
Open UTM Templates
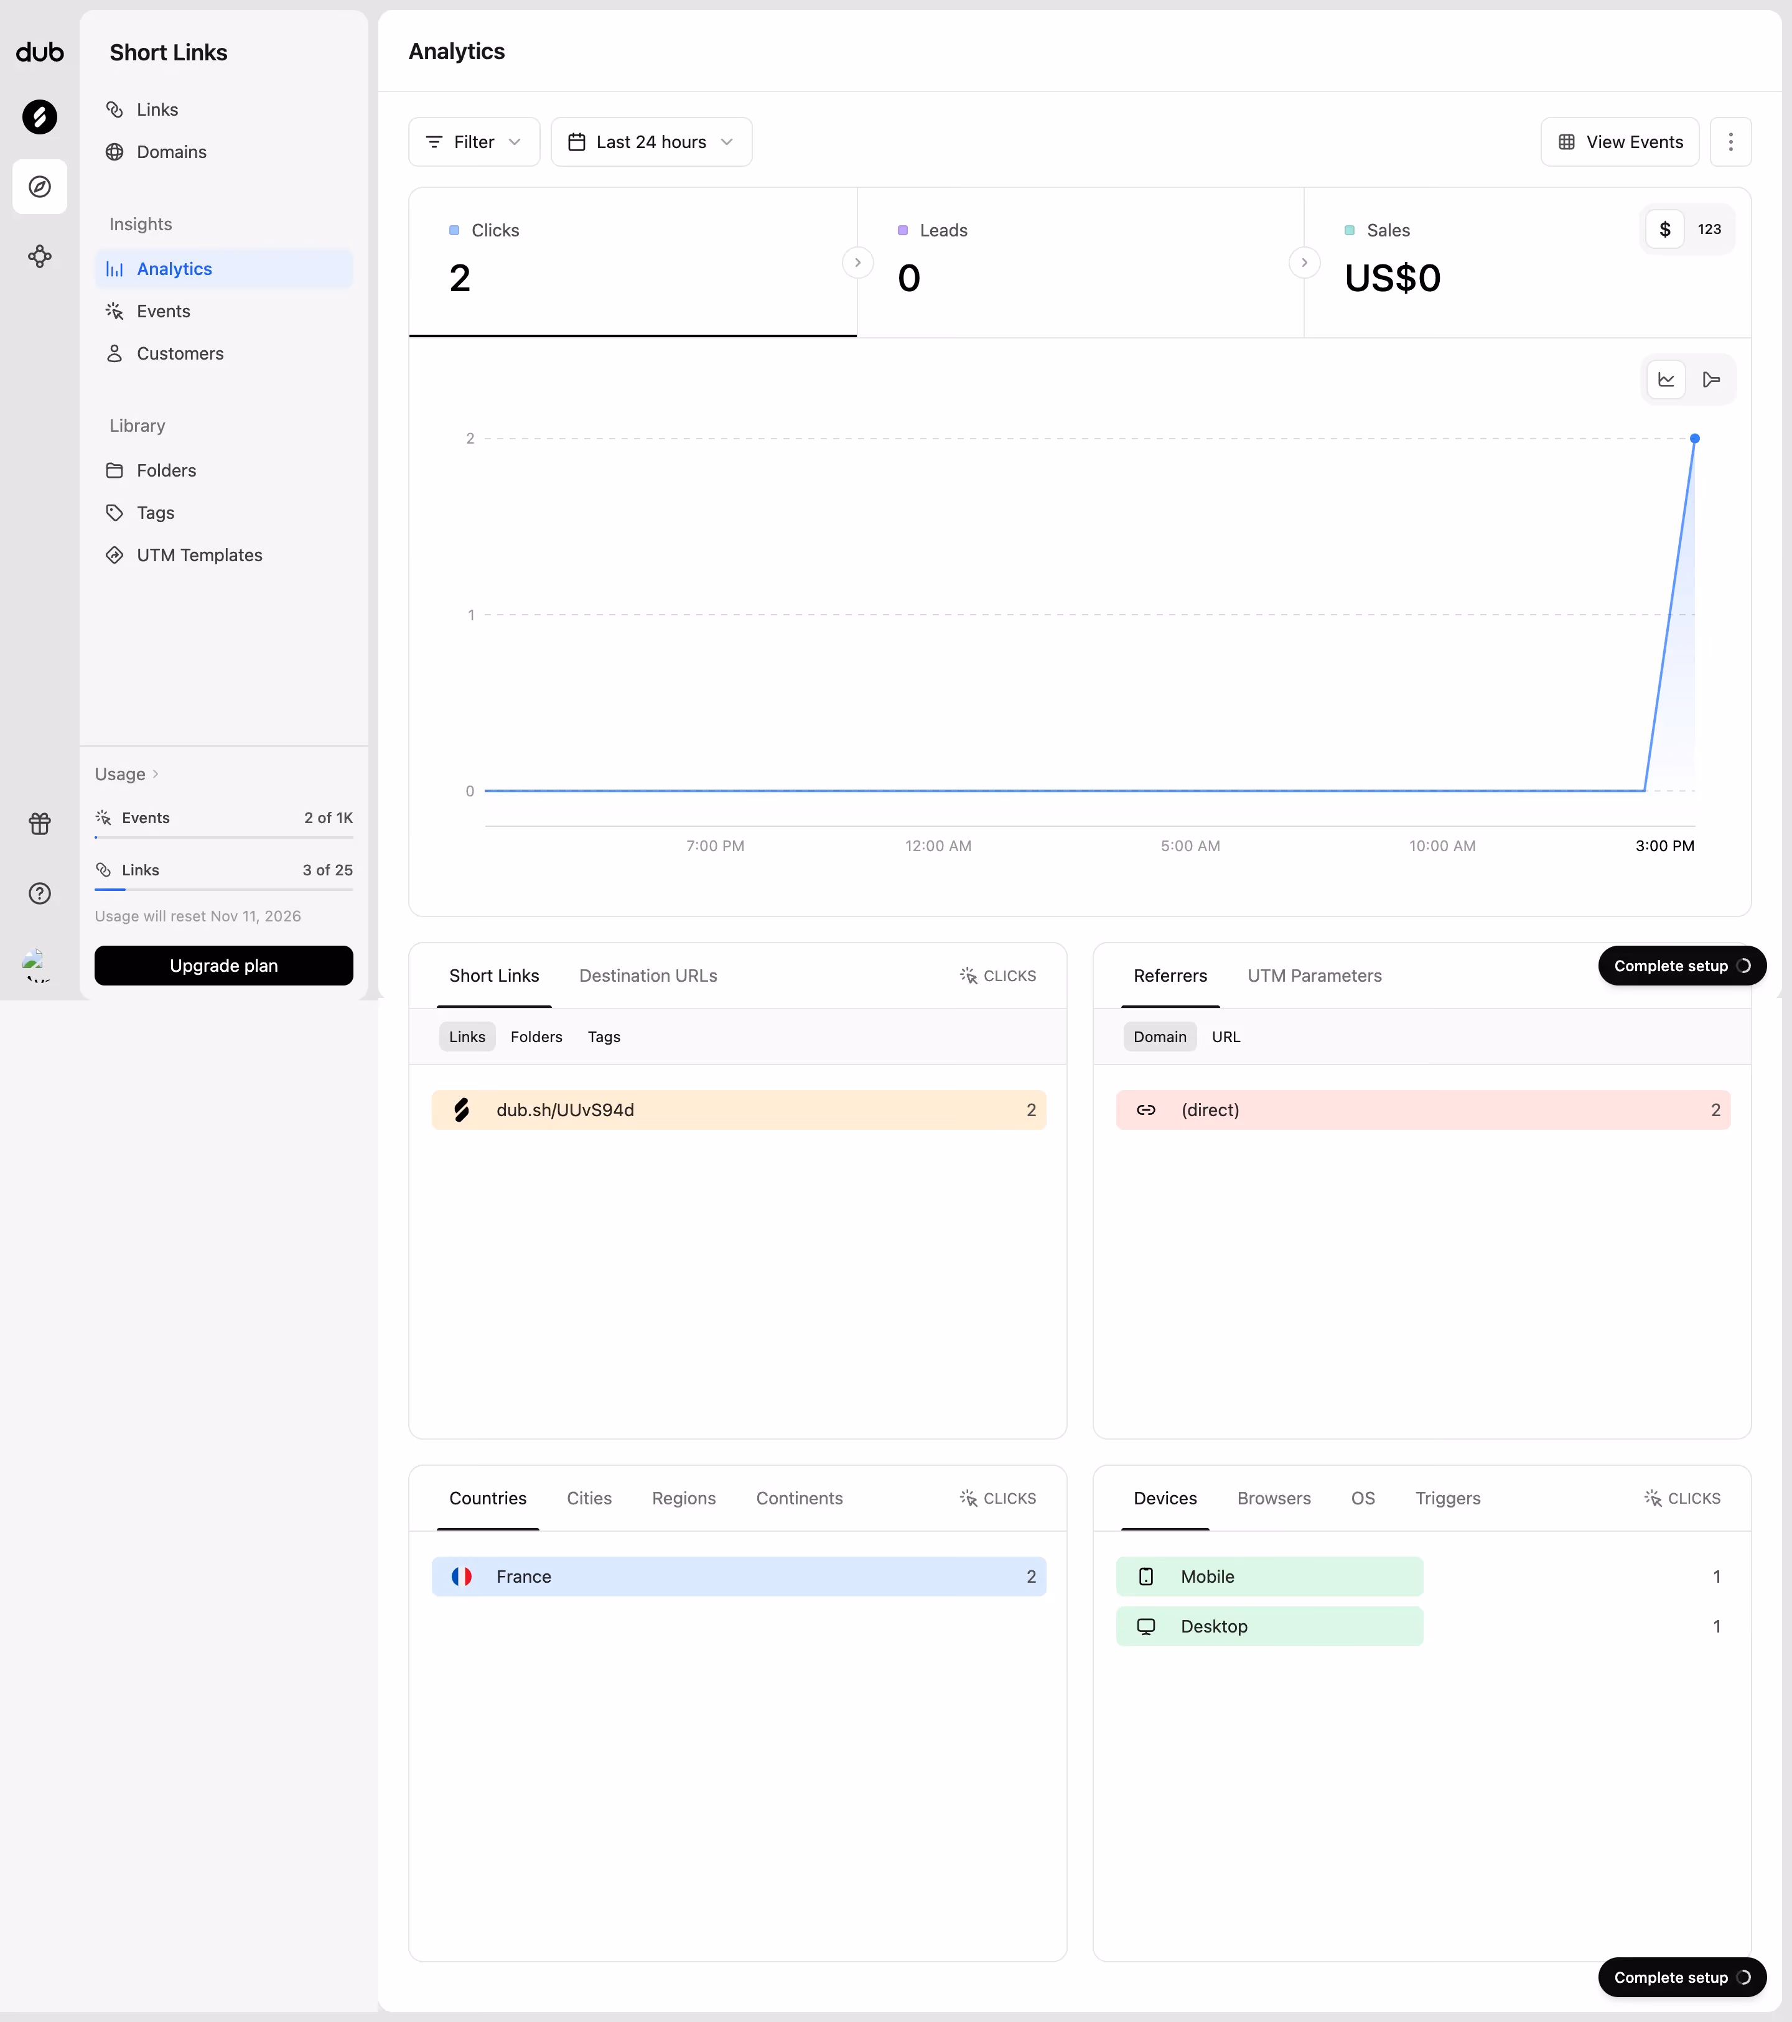click(x=223, y=556)
